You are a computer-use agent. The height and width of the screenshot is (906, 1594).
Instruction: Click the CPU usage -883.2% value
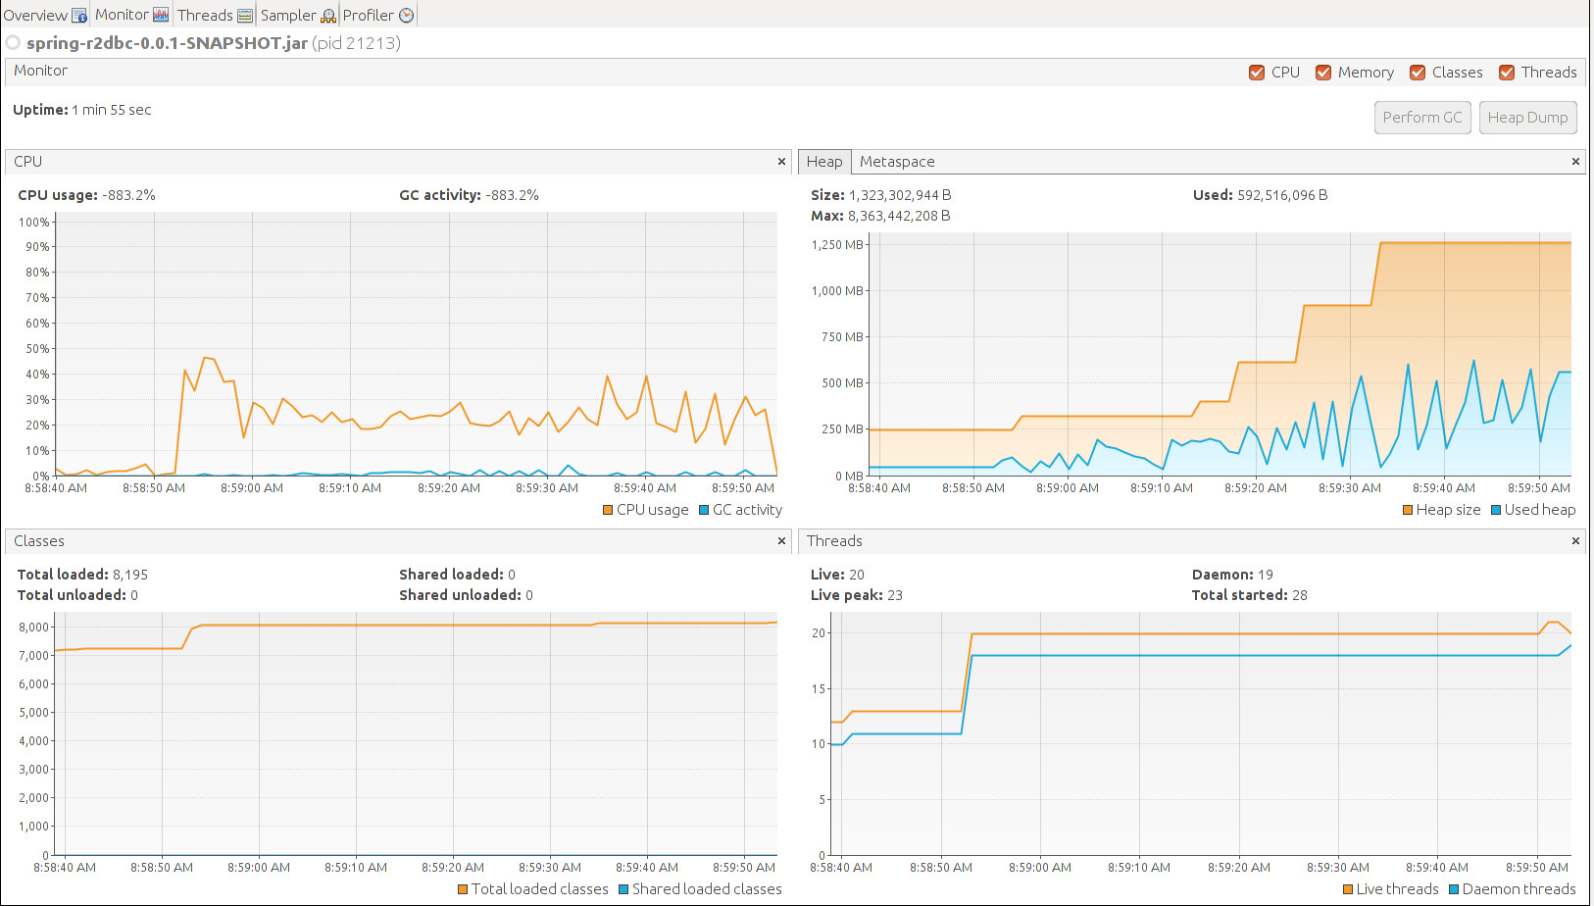[128, 195]
